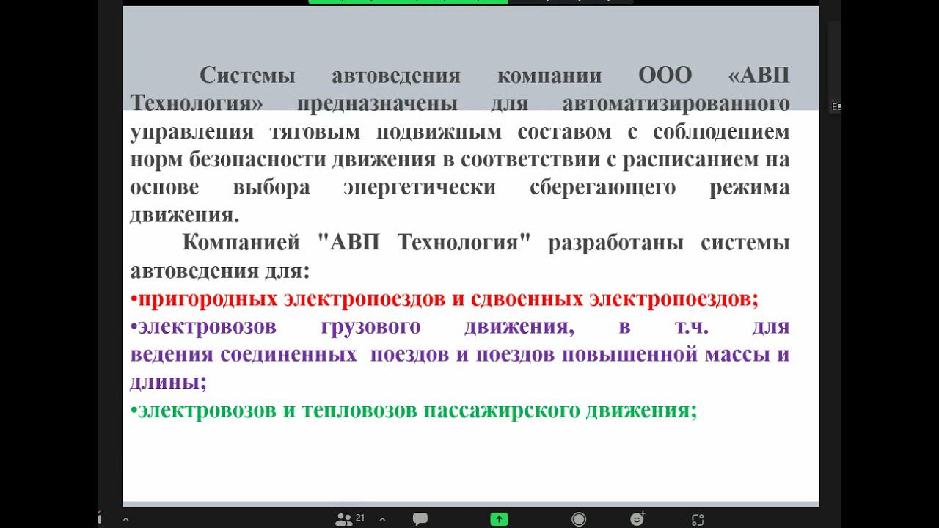
Task: Open the chat bubble icon
Action: (420, 519)
